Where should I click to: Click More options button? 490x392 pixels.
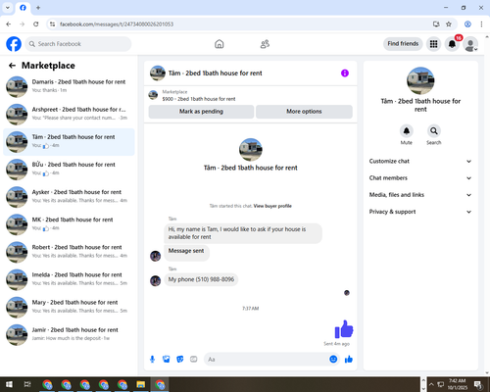[x=304, y=112]
